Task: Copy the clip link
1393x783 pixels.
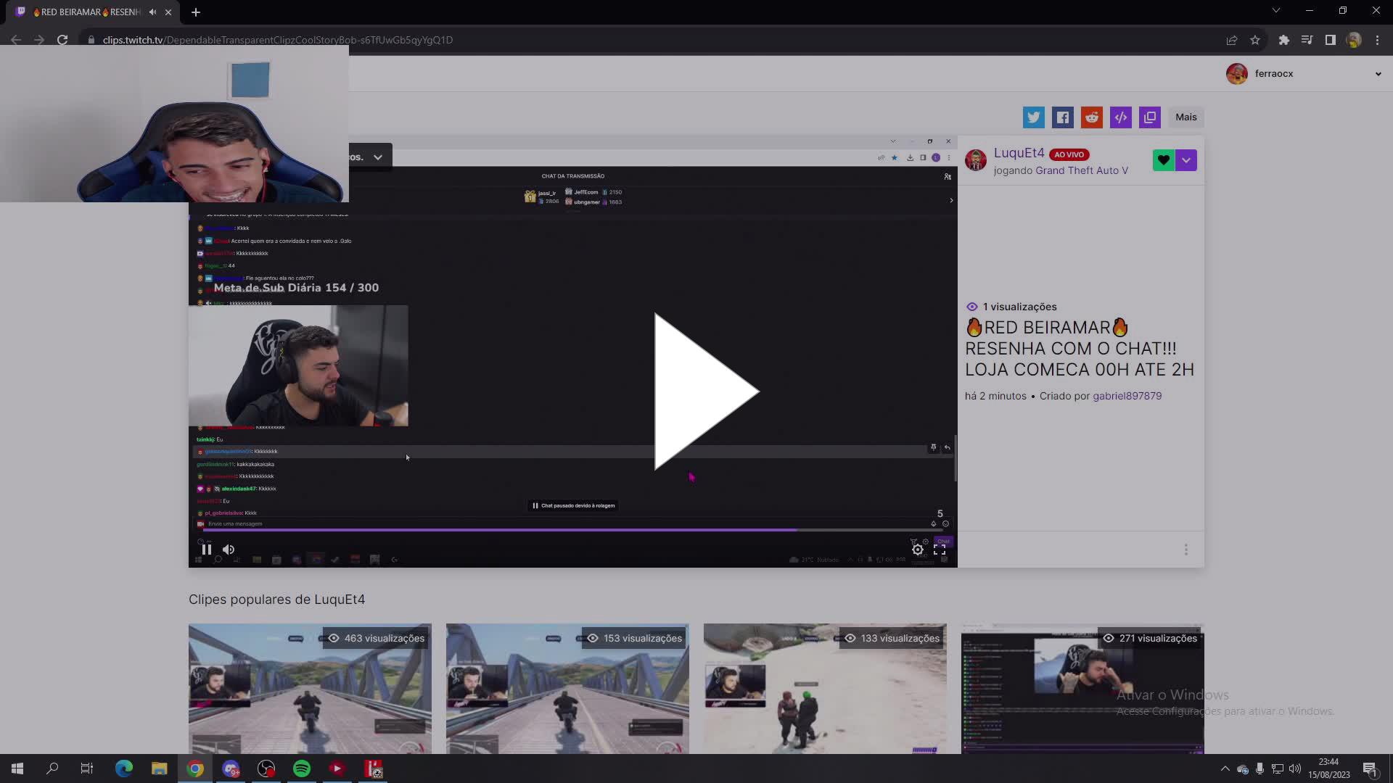Action: 1149,117
